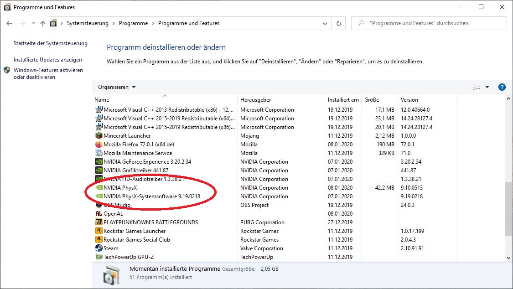Click the list scroll down arrow
This screenshot has height=289, width=513.
pos(508,258)
